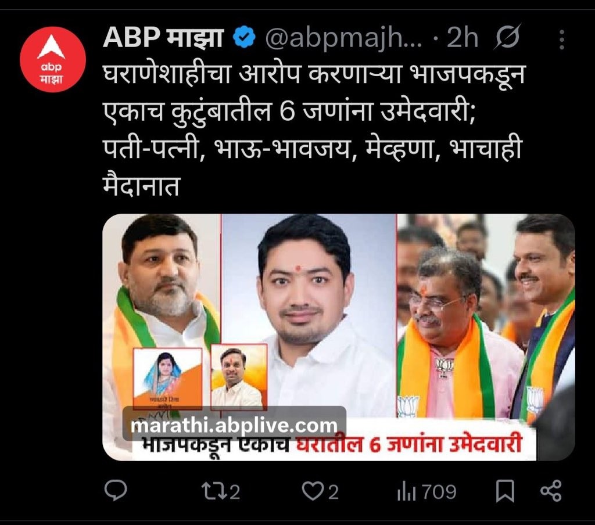
Task: Open the ABP माझा display name
Action: pos(163,37)
